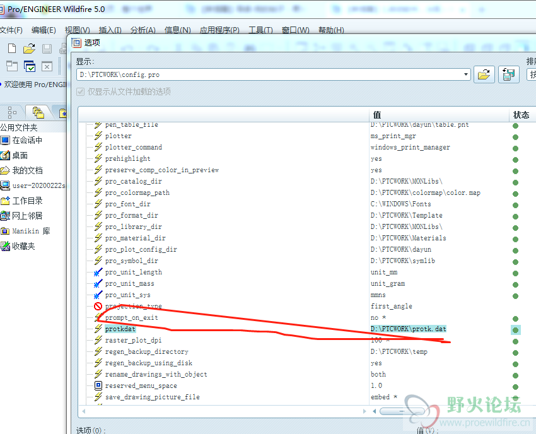Click the Save disk icon in main toolbar

click(47, 49)
